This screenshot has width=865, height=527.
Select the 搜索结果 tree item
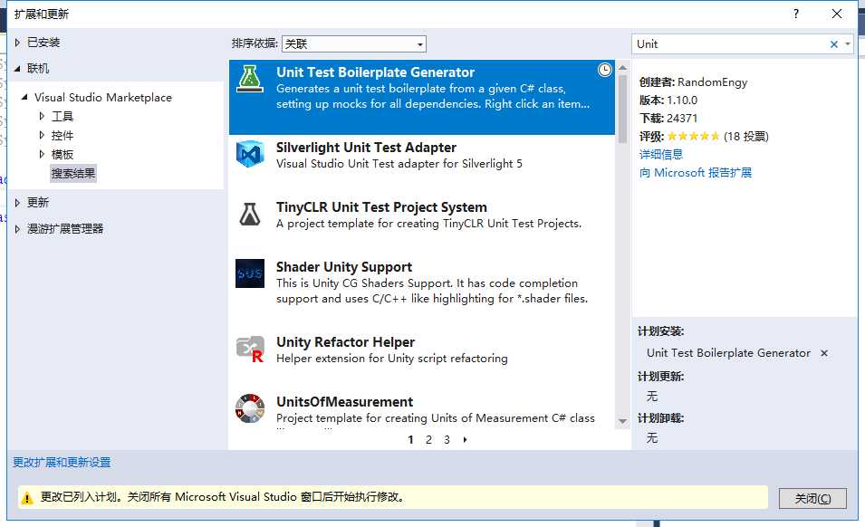pos(73,173)
